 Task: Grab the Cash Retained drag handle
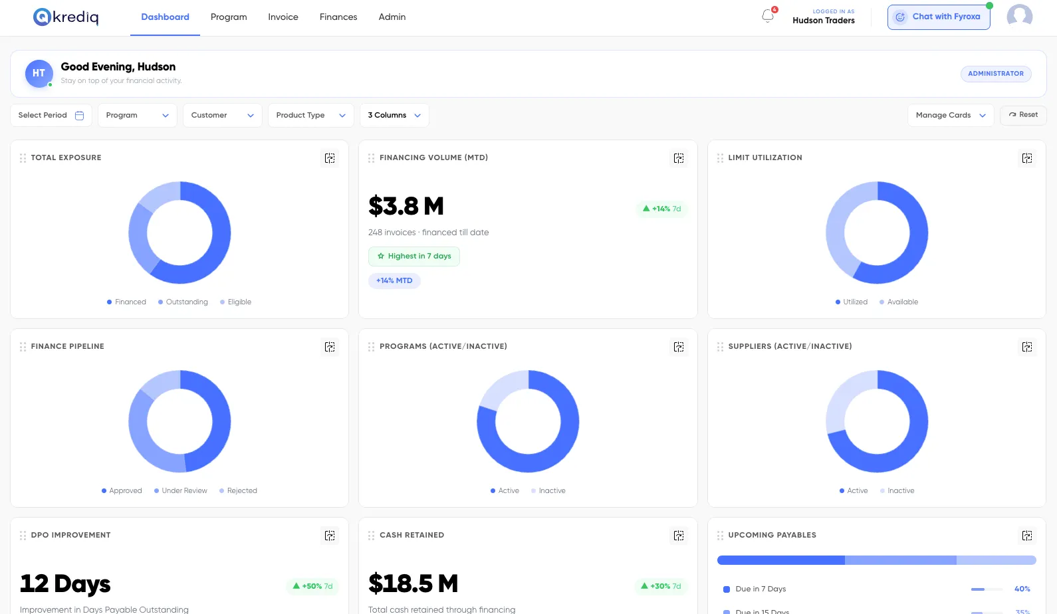point(371,536)
